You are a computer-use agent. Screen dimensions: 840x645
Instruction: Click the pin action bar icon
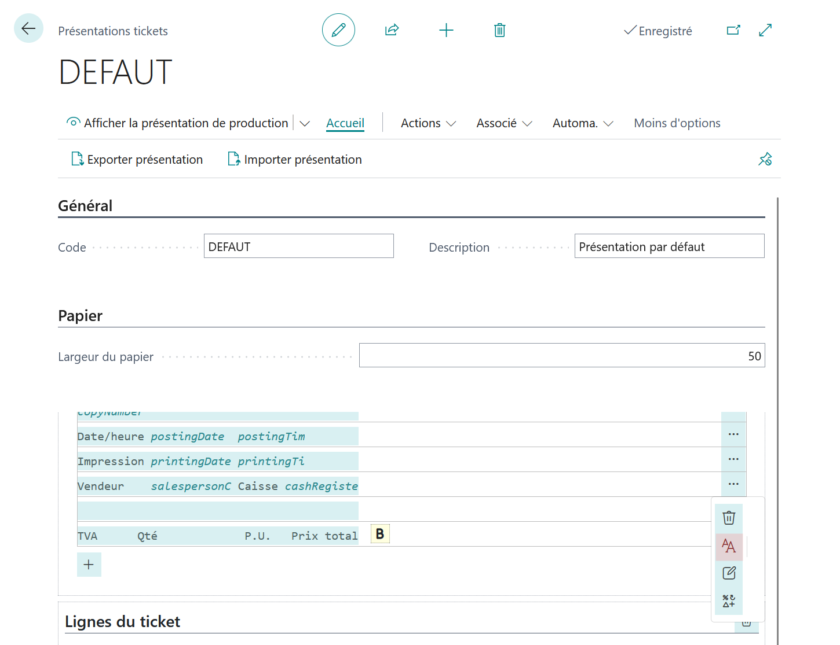765,159
